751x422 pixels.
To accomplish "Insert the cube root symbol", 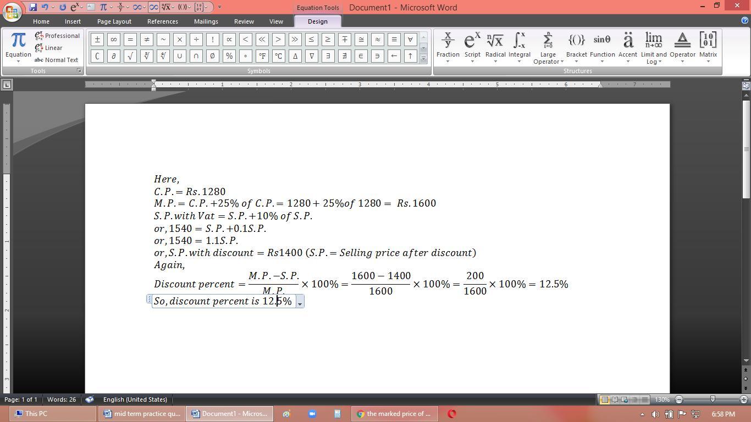I will [x=147, y=56].
